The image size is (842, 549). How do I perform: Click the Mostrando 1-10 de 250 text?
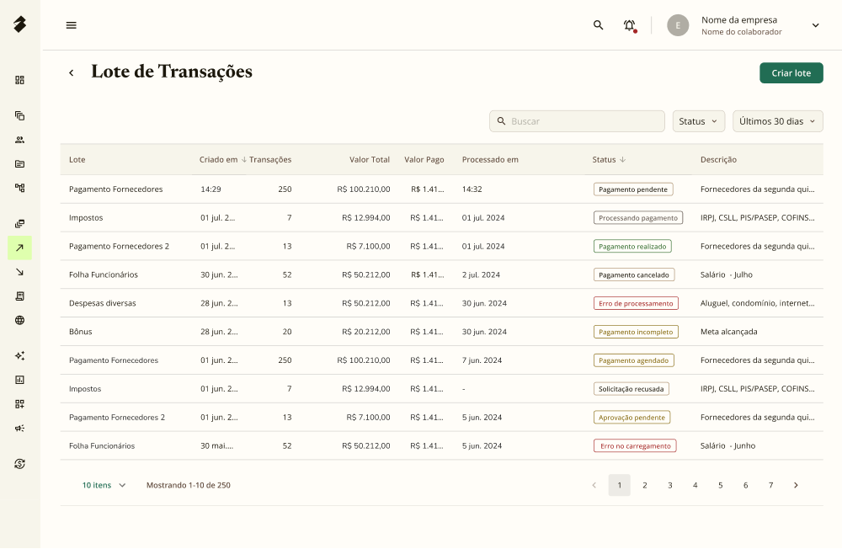coord(189,485)
